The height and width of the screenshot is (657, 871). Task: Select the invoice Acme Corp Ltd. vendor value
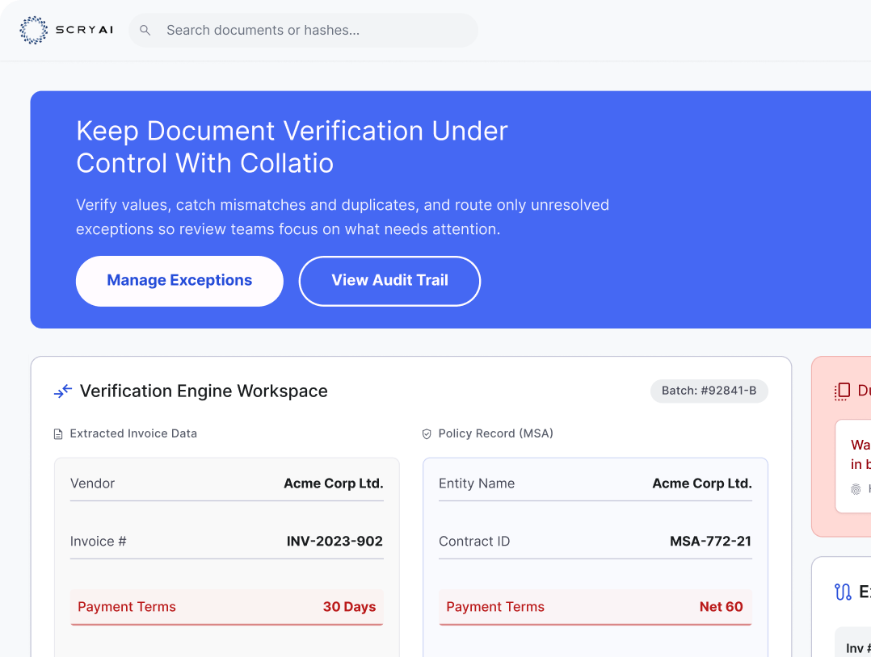click(333, 483)
